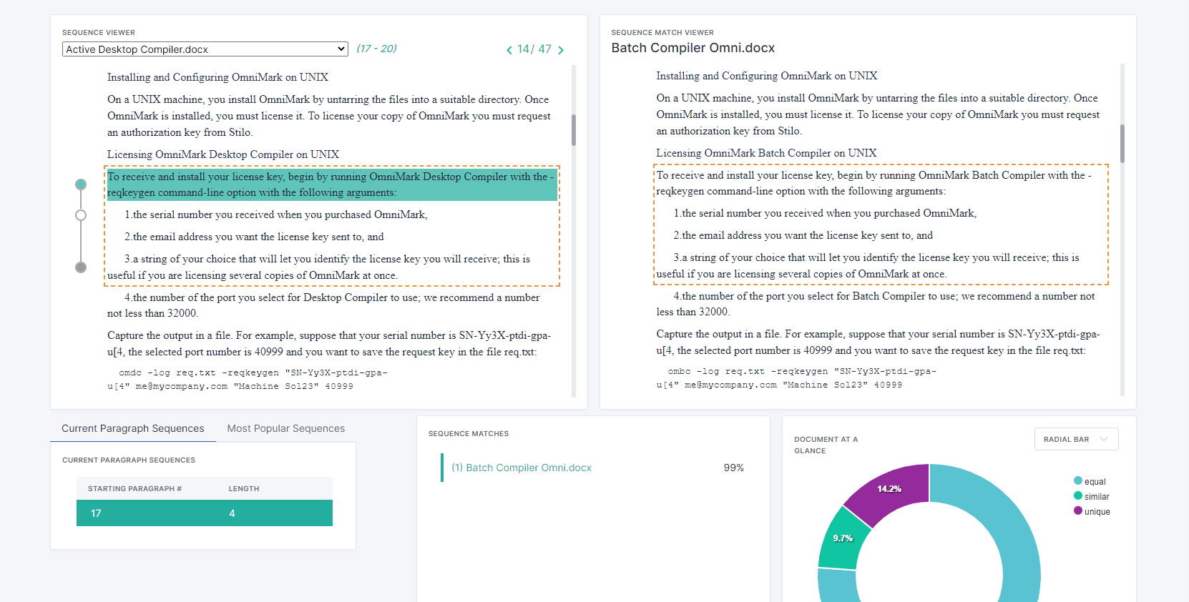This screenshot has height=602, width=1189.
Task: Click 'Capture the output in a file' in Sequence Viewer
Action: pyautogui.click(x=329, y=344)
